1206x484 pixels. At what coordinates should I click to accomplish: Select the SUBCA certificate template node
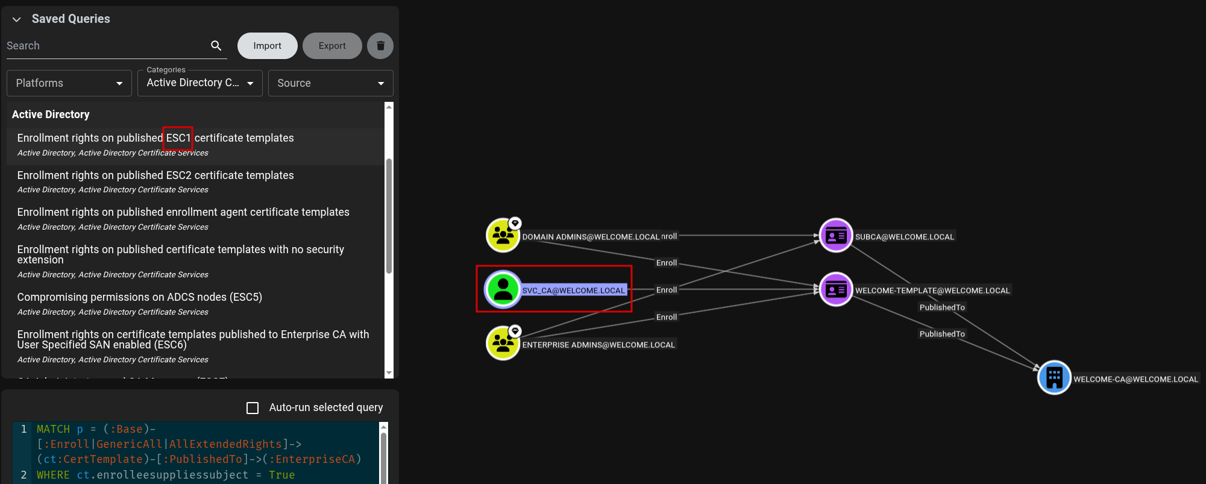point(836,236)
